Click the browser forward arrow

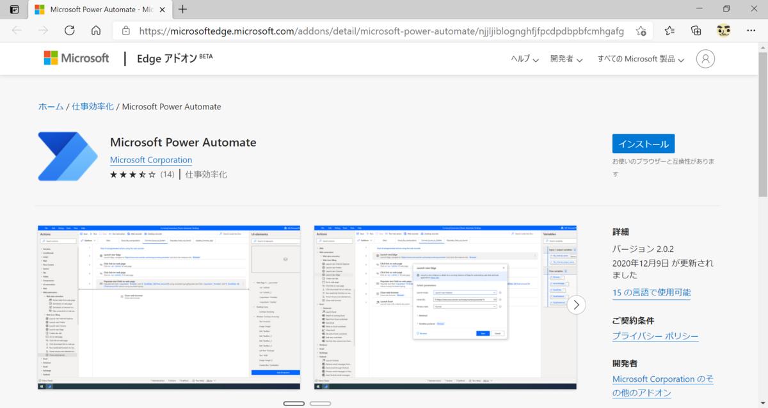point(43,31)
